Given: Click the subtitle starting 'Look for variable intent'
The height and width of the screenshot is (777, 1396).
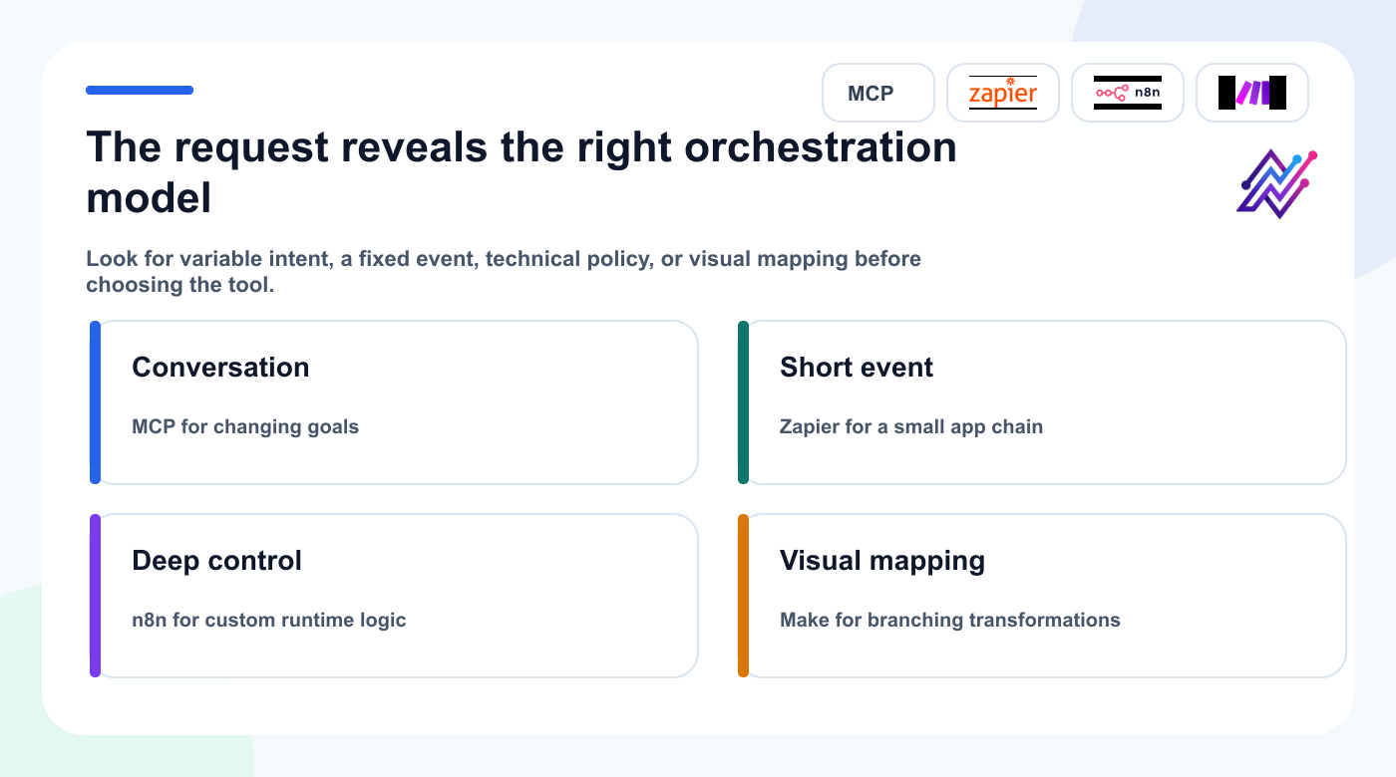Looking at the screenshot, I should pos(504,272).
